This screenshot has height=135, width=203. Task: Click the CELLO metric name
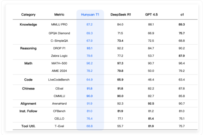(x=59, y=119)
